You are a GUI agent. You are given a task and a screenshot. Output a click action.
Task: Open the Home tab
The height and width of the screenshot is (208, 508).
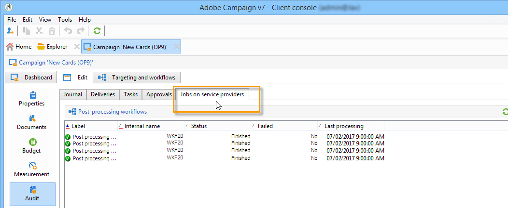coord(19,47)
